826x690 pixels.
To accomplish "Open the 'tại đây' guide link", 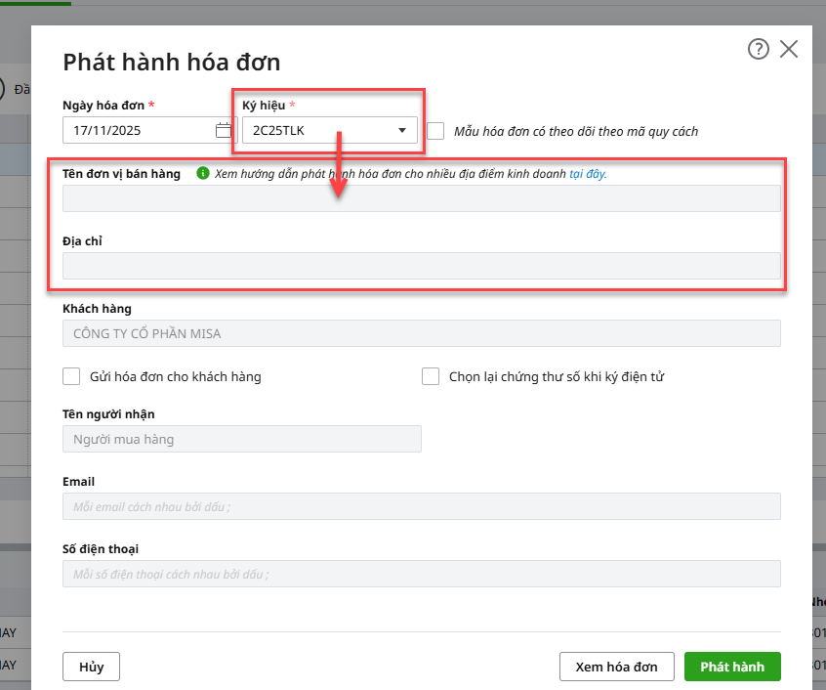I will 588,174.
